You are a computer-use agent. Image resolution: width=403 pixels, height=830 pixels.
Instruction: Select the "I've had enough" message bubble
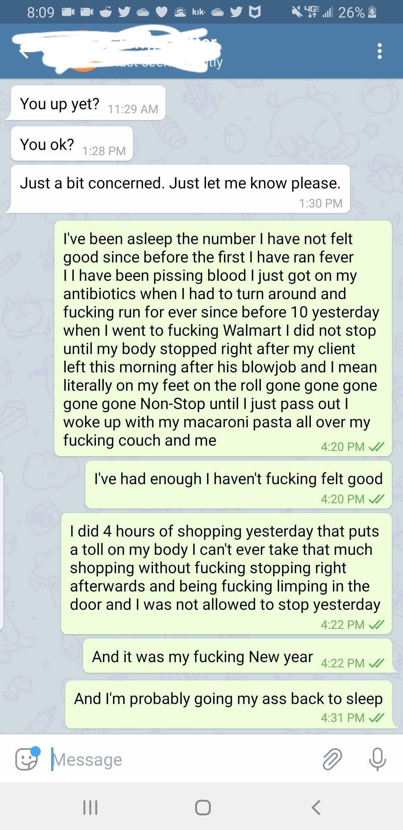pos(238,484)
